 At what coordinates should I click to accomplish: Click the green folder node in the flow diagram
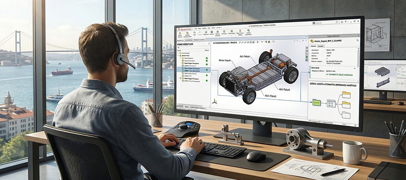[x=317, y=103]
